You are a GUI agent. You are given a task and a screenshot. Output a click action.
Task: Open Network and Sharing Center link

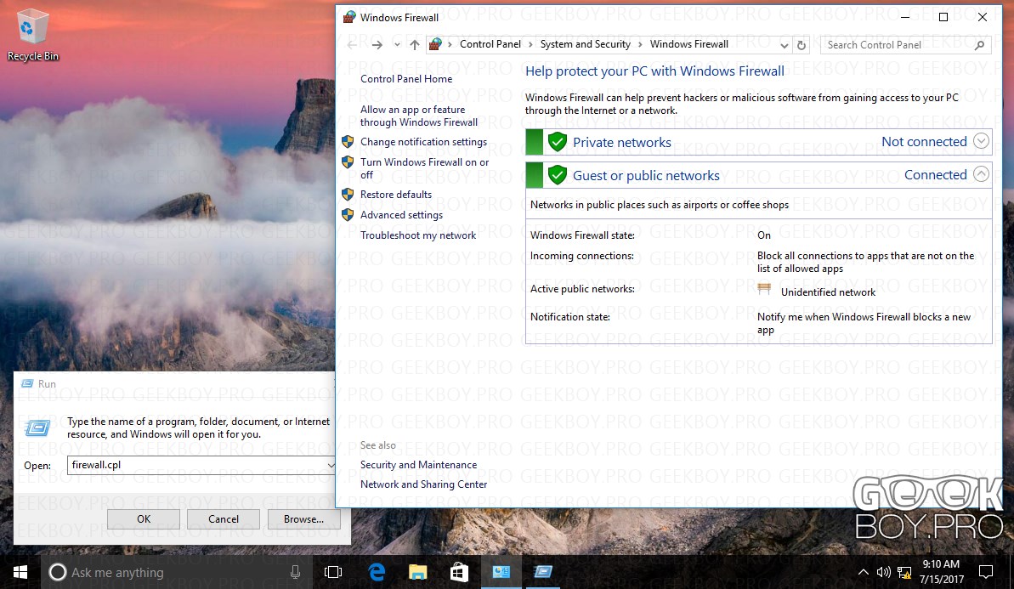(x=423, y=484)
